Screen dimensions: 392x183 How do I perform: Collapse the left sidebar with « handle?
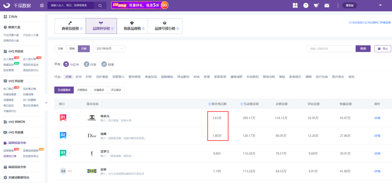tap(46, 102)
